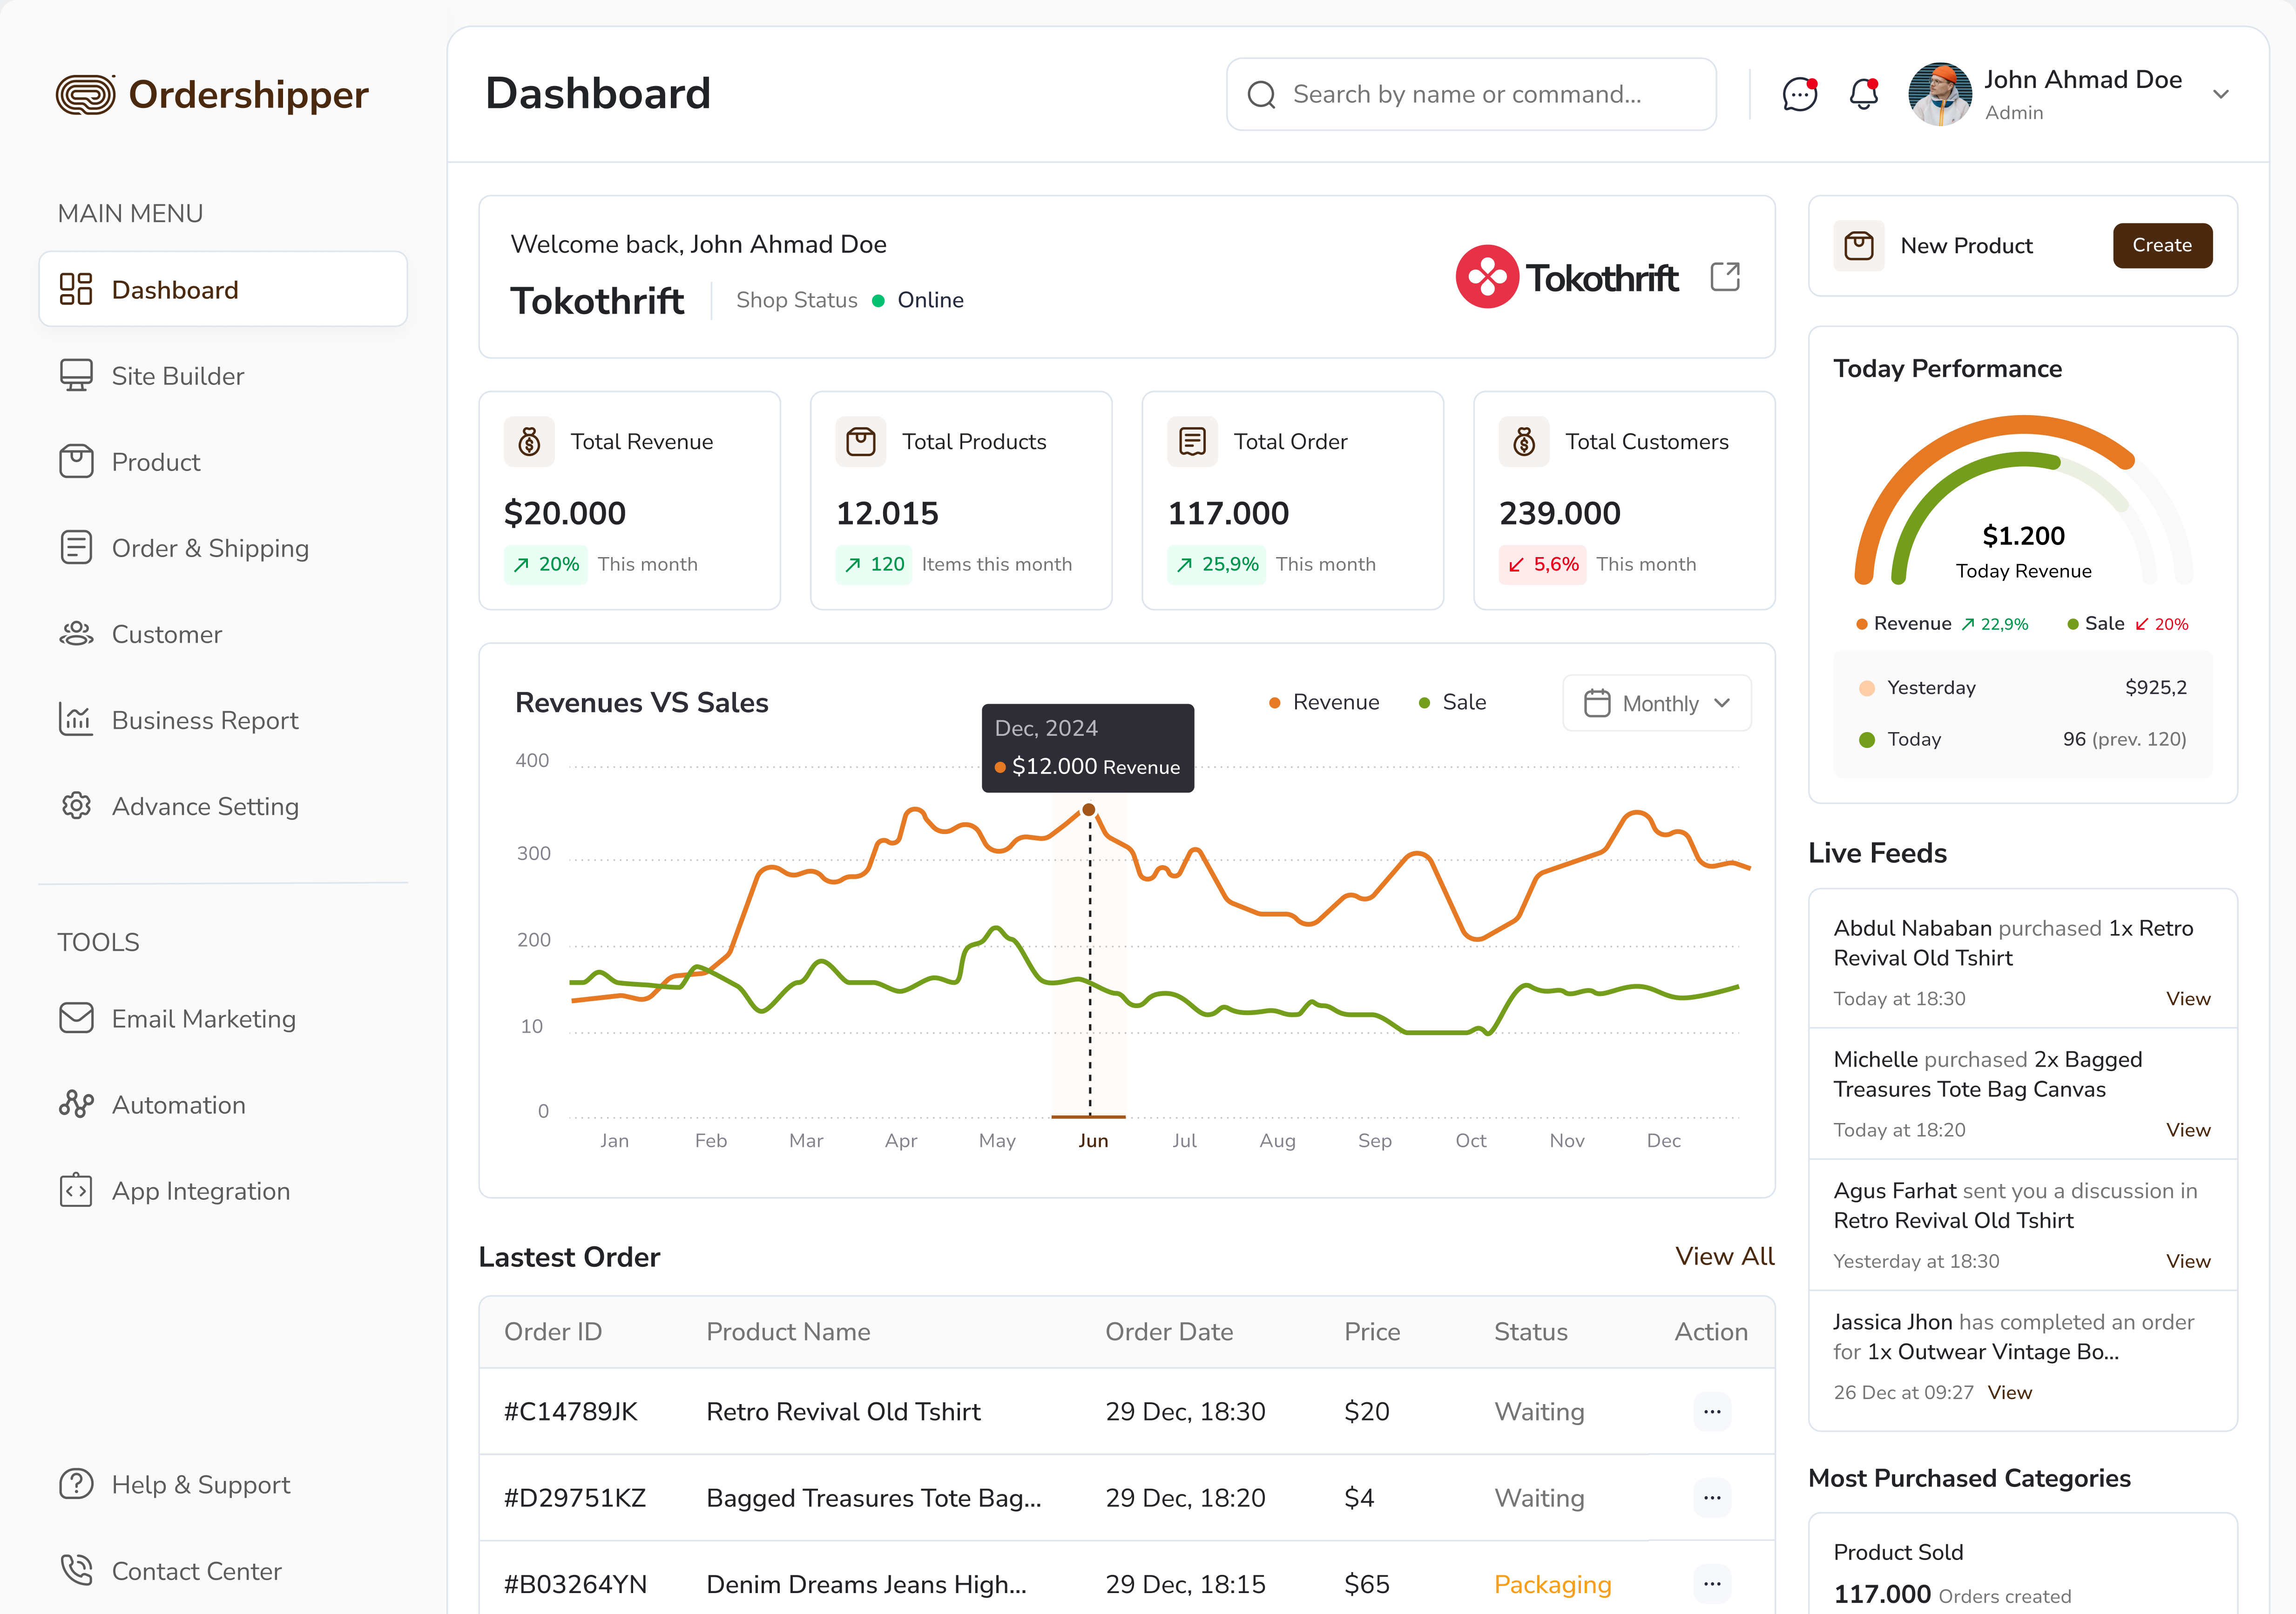Click the search magnifier icon
The width and height of the screenshot is (2296, 1614).
coord(1262,94)
